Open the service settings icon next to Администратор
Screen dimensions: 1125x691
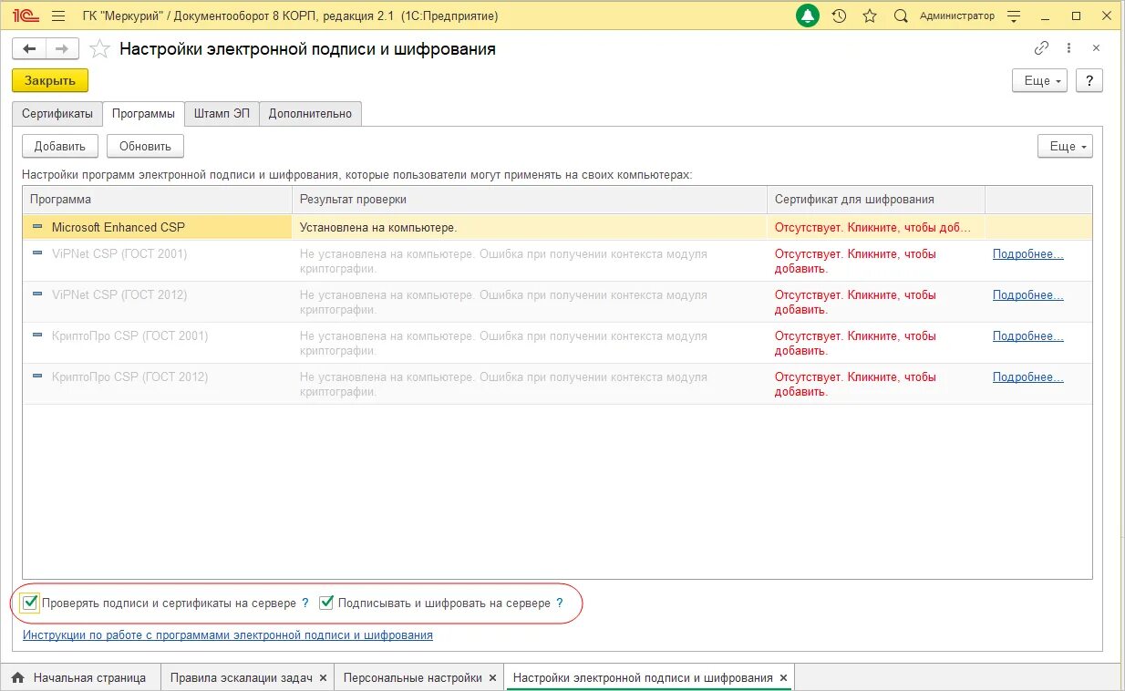[1014, 16]
